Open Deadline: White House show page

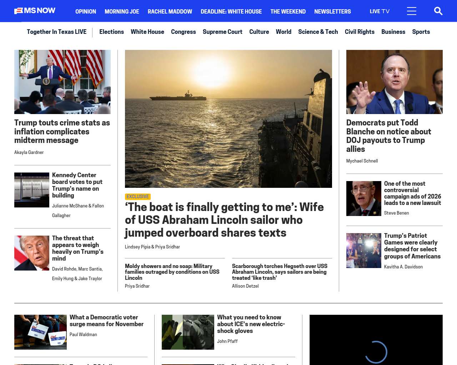coord(231,11)
